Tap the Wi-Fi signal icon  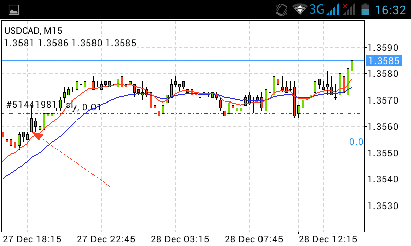pos(300,9)
